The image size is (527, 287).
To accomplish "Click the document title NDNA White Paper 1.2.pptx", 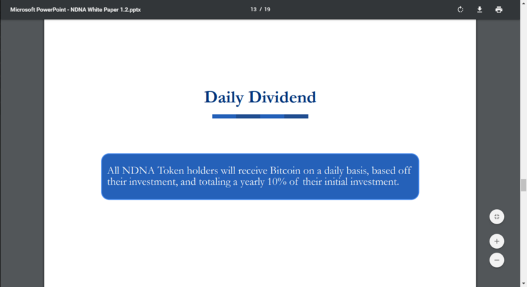I will [x=75, y=10].
